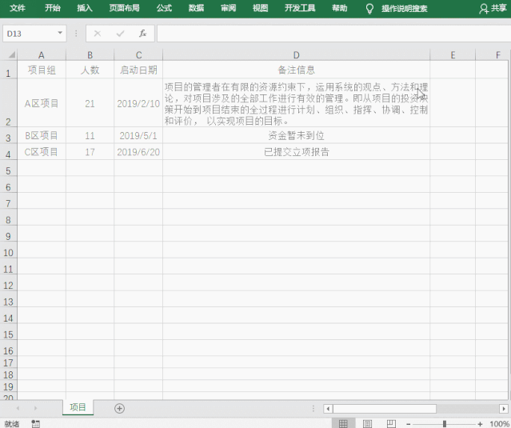Click the zoom out minus icon
Image resolution: width=511 pixels, height=428 pixels.
click(409, 423)
